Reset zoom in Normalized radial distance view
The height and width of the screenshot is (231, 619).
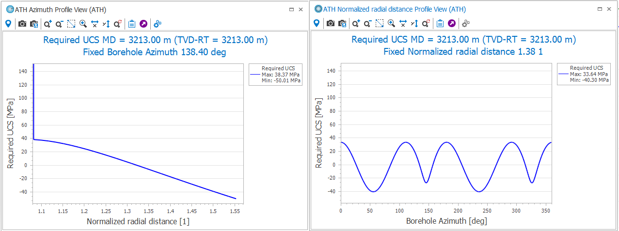point(426,23)
